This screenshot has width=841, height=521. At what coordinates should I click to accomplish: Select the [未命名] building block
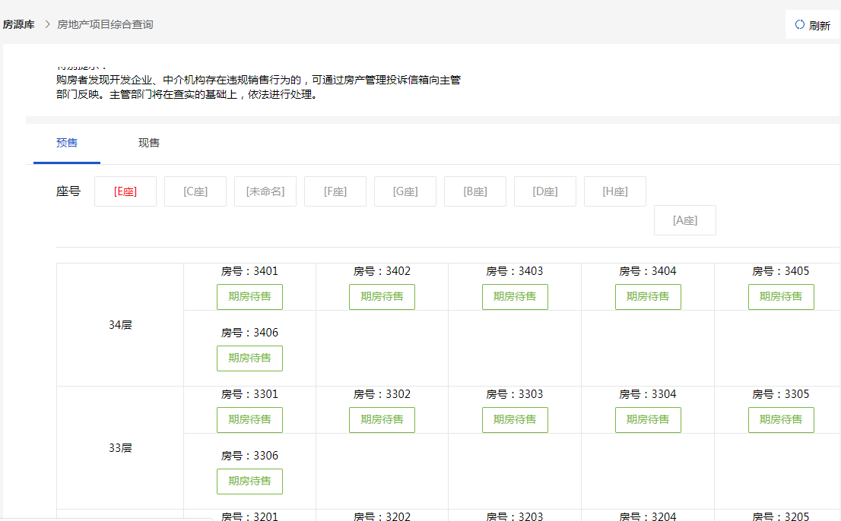point(265,191)
